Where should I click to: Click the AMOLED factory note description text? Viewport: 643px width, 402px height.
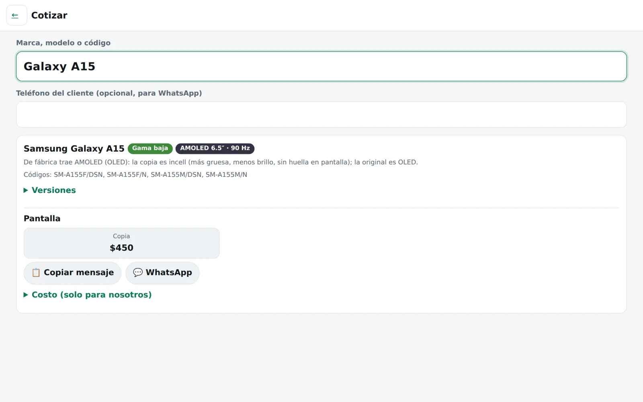coord(221,162)
